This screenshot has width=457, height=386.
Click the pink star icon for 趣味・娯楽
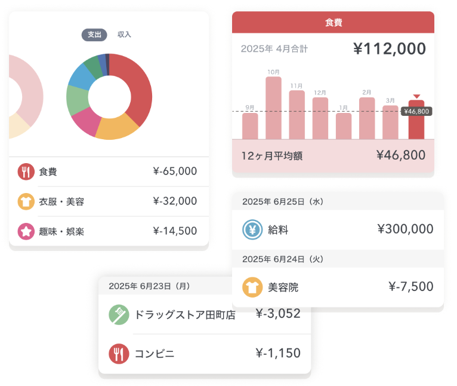click(x=26, y=231)
